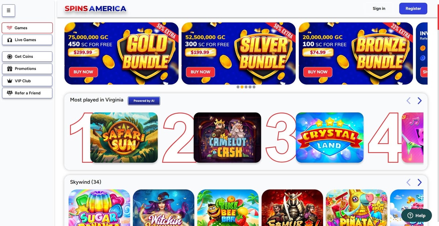439x226 pixels.
Task: Open the Live Games sidebar item
Action: (x=27, y=40)
